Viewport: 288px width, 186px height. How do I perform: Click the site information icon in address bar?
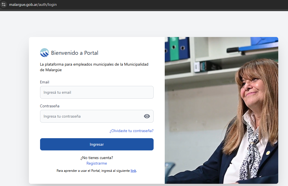tap(4, 4)
